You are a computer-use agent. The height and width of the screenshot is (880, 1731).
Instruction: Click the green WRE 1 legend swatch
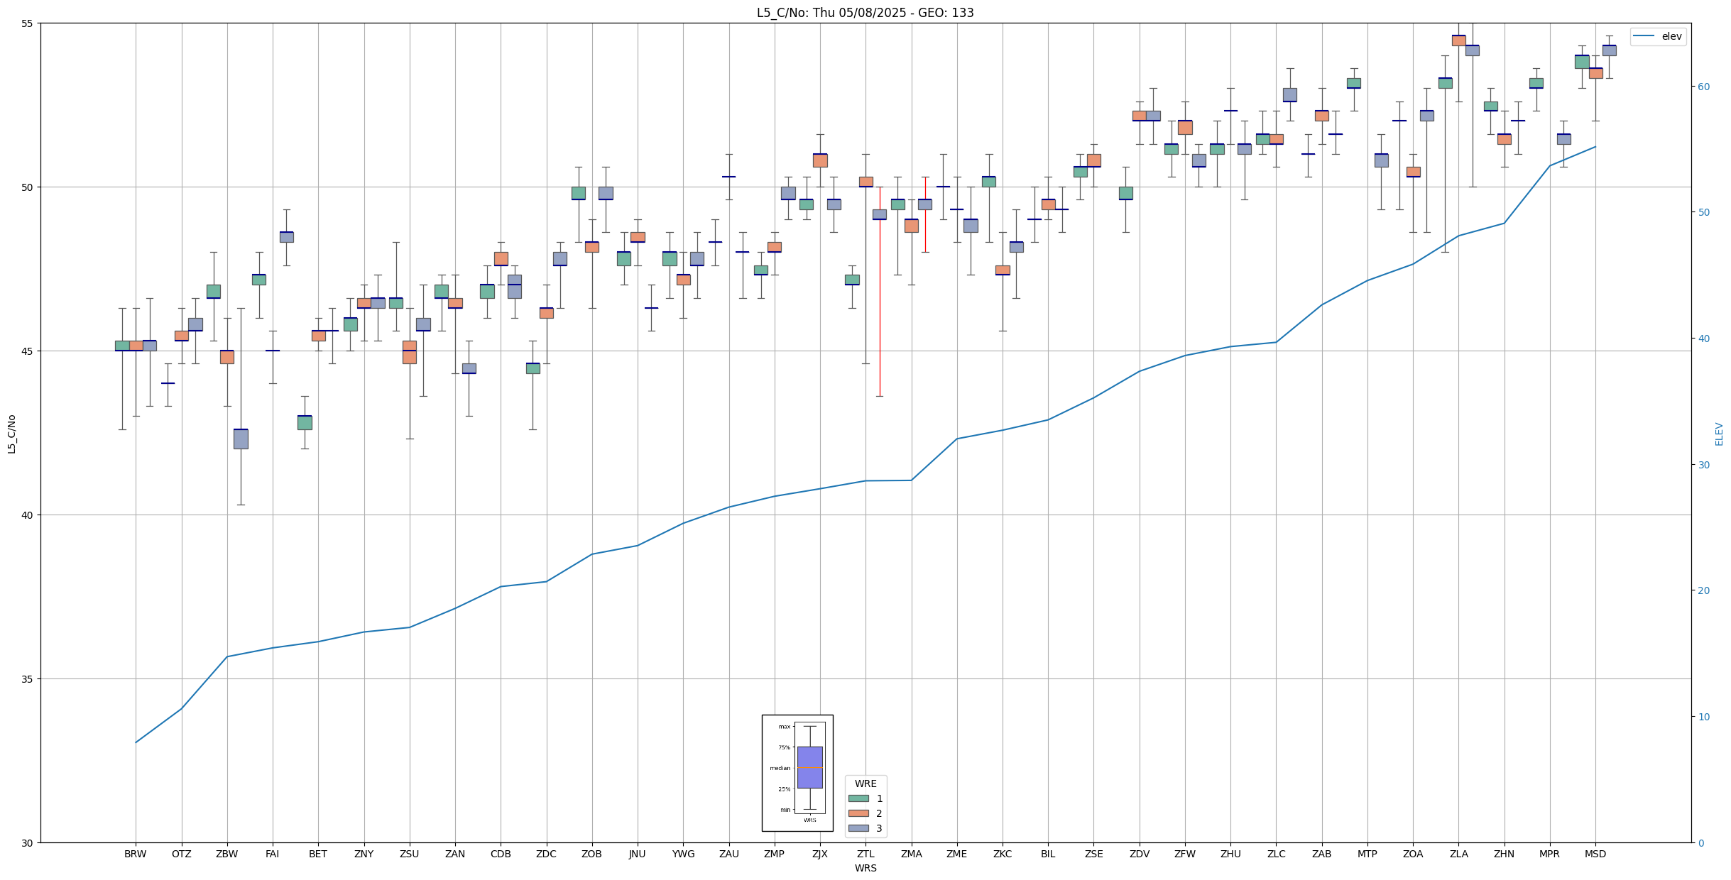(858, 798)
